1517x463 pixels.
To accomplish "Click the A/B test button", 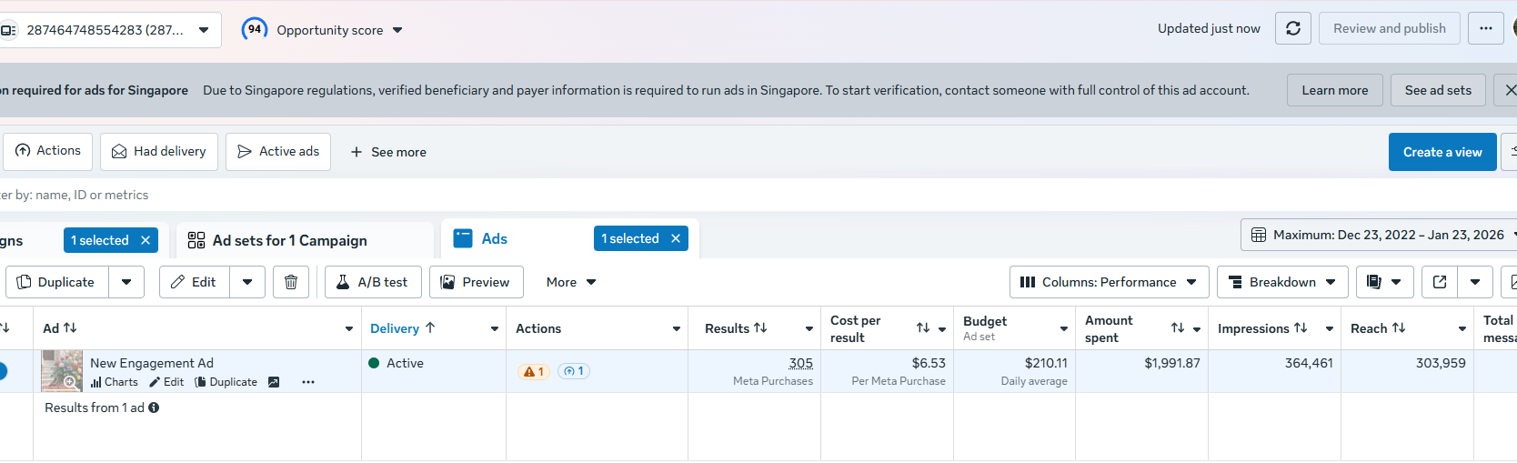I will tap(373, 282).
